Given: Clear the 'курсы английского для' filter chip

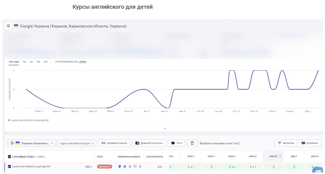Looking at the screenshot, I should click(93, 143).
